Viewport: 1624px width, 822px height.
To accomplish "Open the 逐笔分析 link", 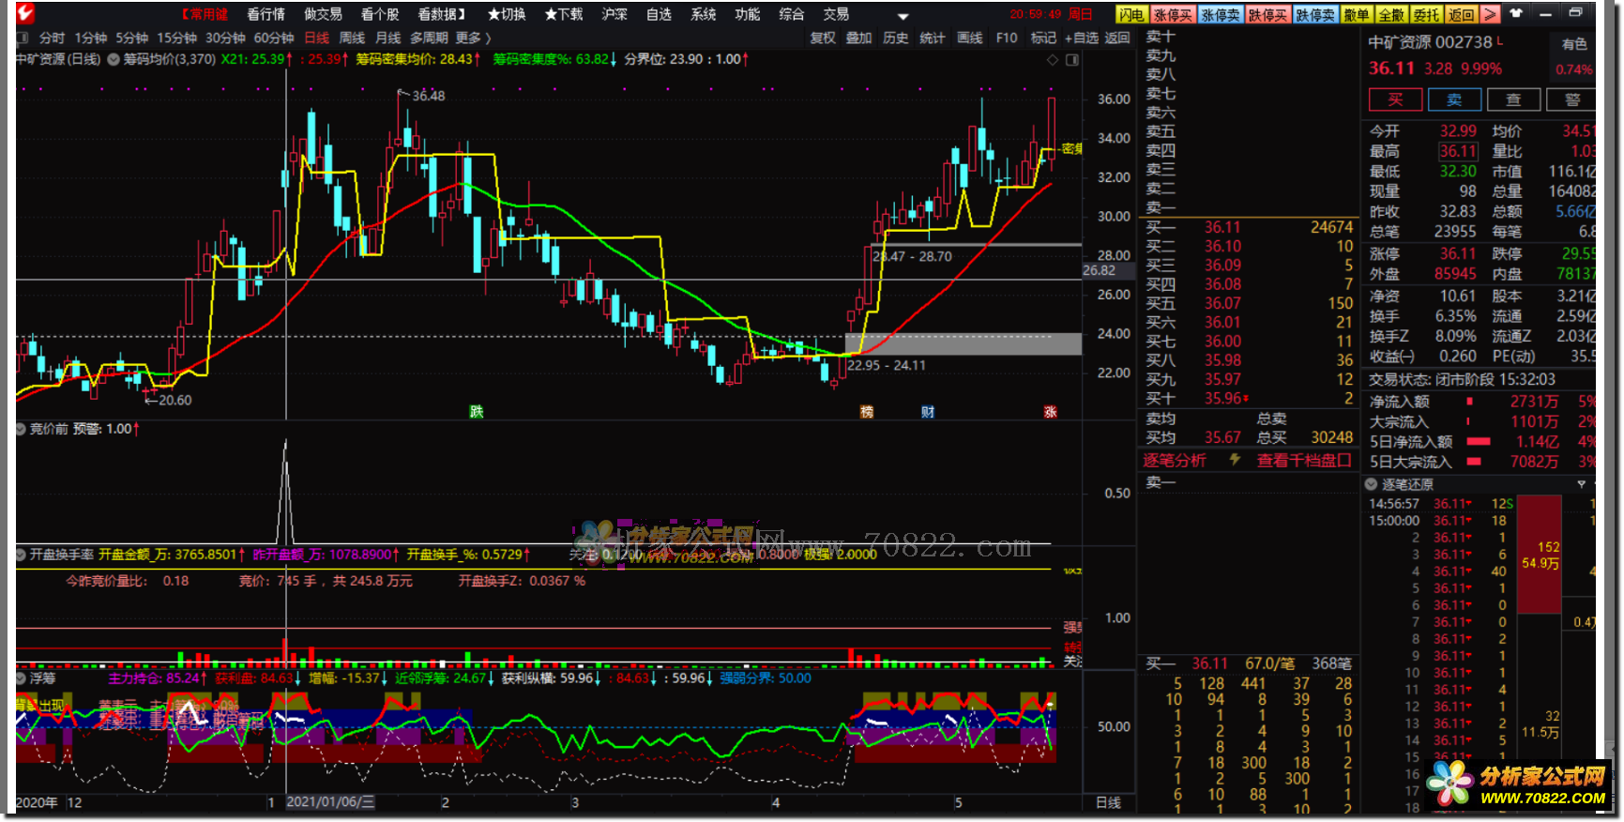I will point(1175,460).
